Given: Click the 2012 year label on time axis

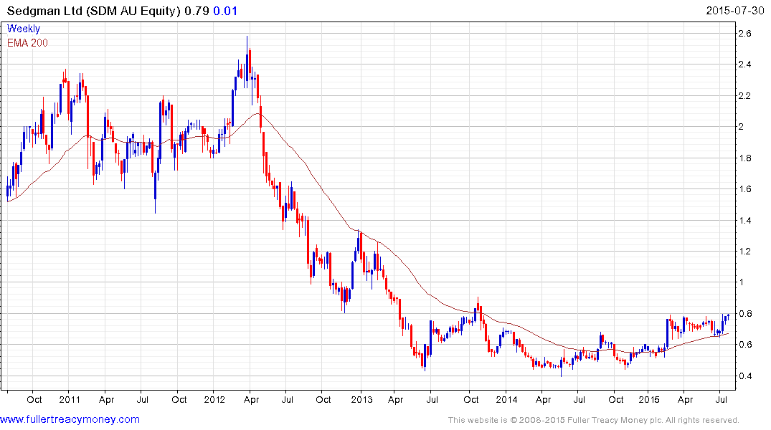Looking at the screenshot, I should 214,399.
